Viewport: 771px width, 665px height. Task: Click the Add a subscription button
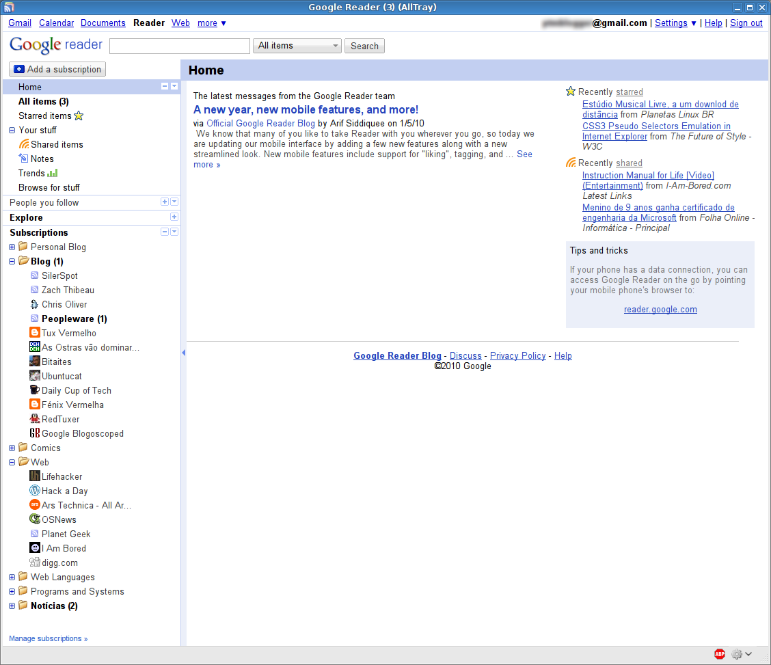coord(57,69)
